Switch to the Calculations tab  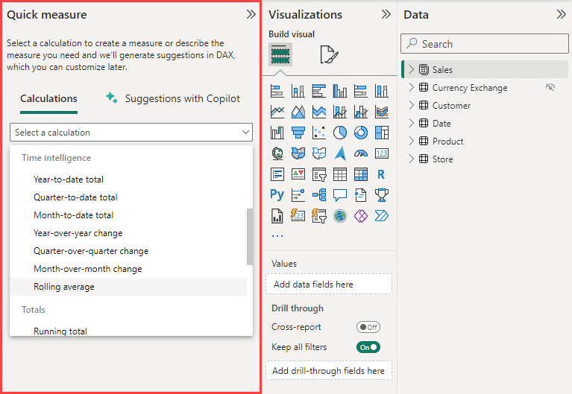coord(48,99)
